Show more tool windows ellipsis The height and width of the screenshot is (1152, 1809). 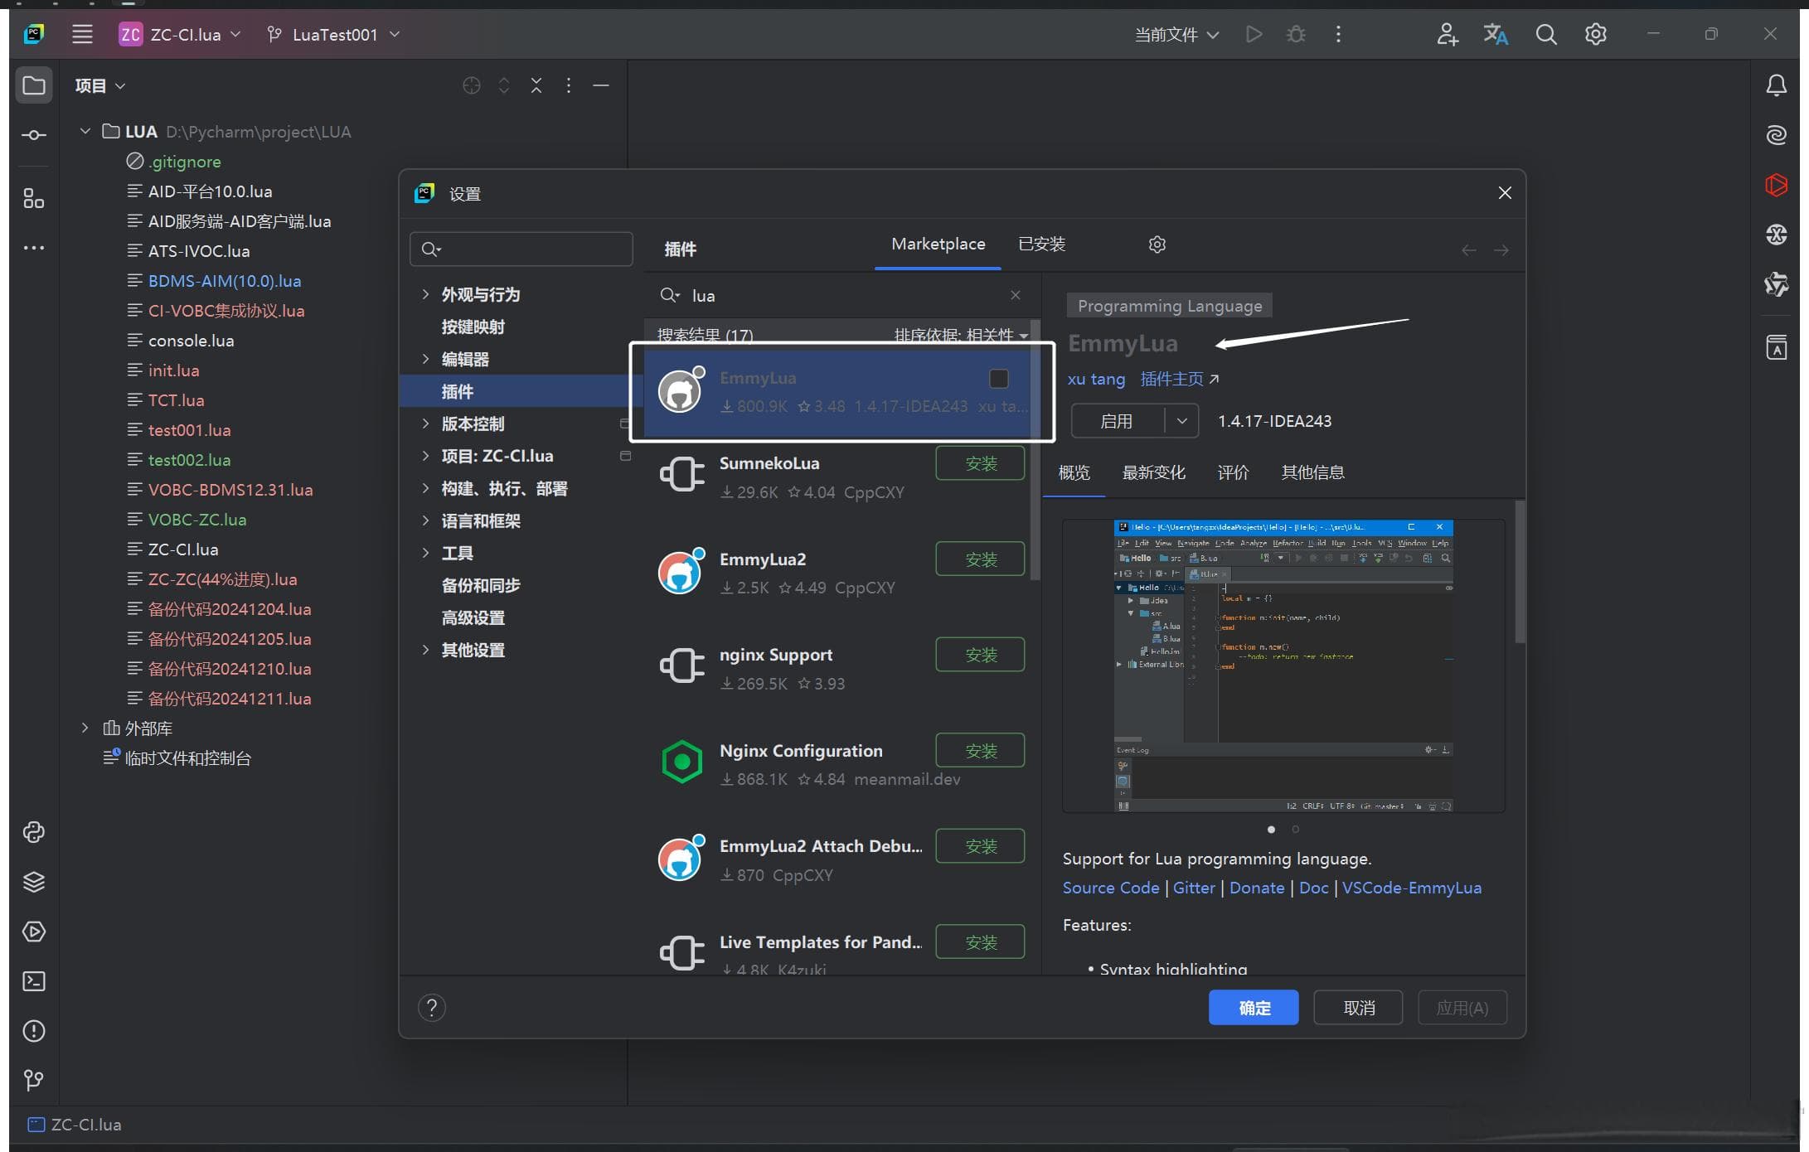pos(34,248)
